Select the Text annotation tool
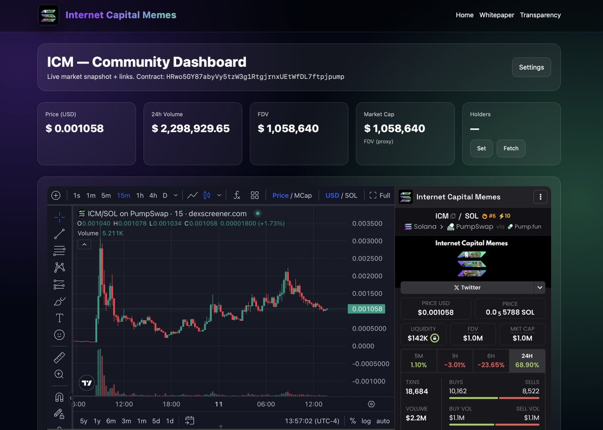Viewport: 603px width, 430px height. pyautogui.click(x=59, y=318)
